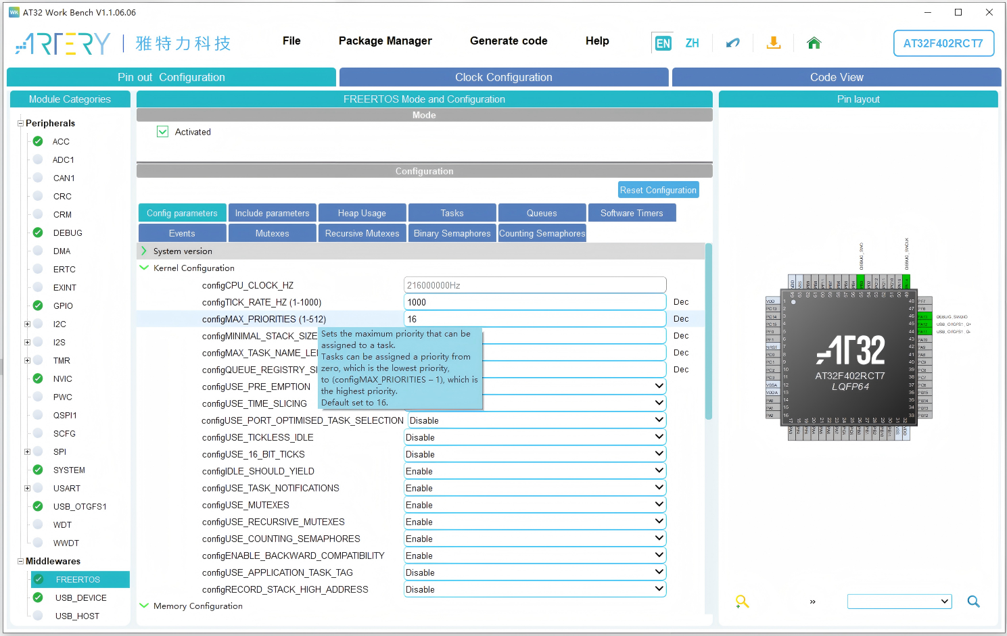
Task: Toggle the Activated checkbox
Action: coord(162,132)
